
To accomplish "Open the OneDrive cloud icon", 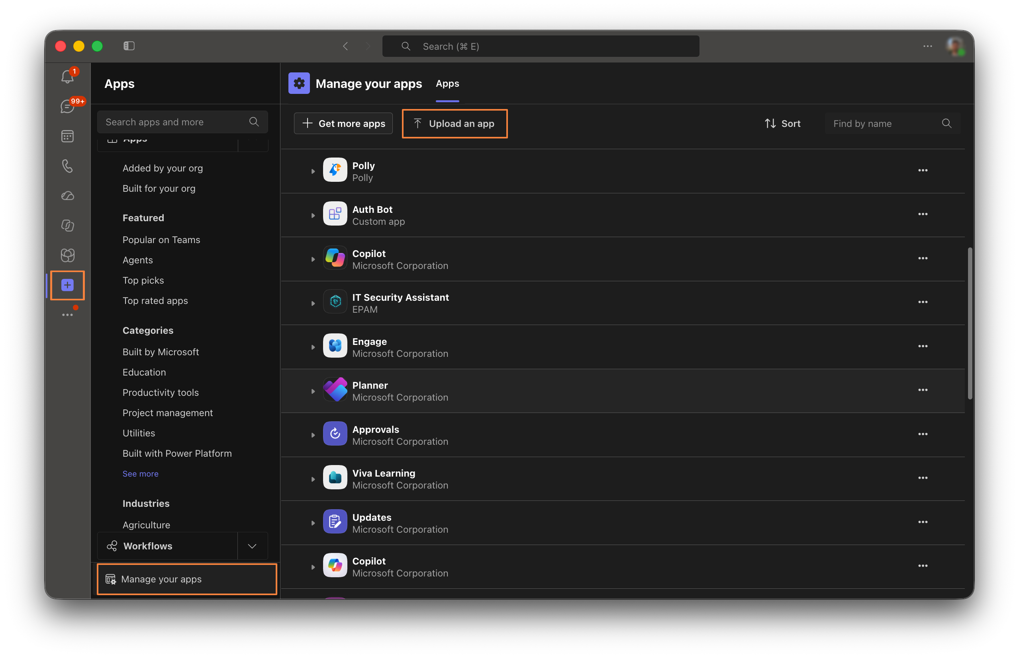I will click(x=67, y=196).
